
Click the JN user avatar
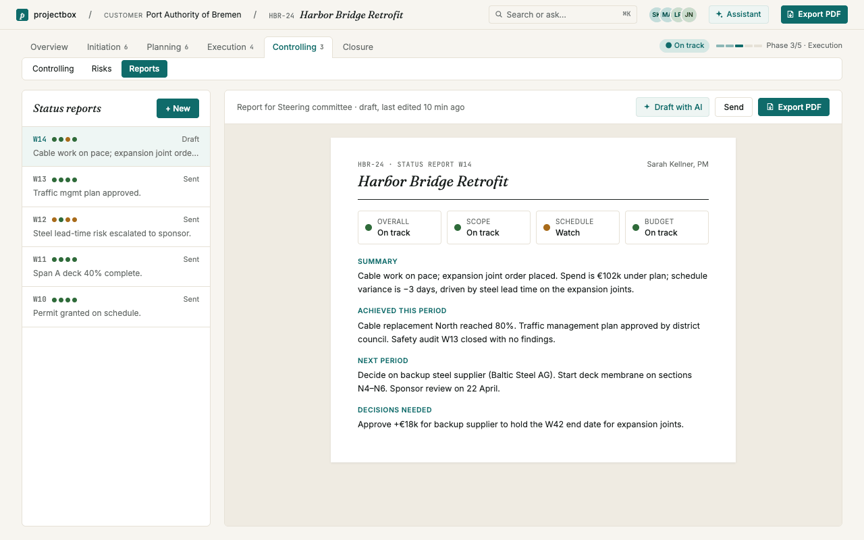click(x=688, y=14)
